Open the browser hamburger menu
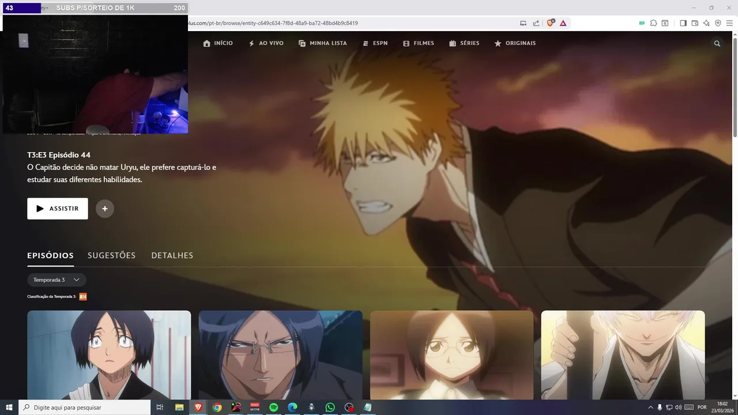Screen dimensions: 738x415 729,23
